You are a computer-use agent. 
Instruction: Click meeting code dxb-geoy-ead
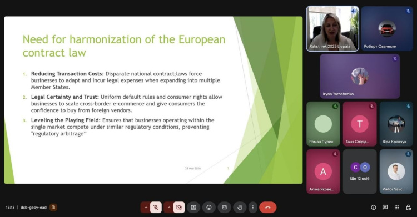click(x=33, y=208)
